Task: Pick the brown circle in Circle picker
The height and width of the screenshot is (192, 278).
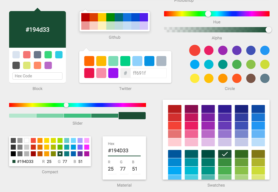Action: point(251,78)
